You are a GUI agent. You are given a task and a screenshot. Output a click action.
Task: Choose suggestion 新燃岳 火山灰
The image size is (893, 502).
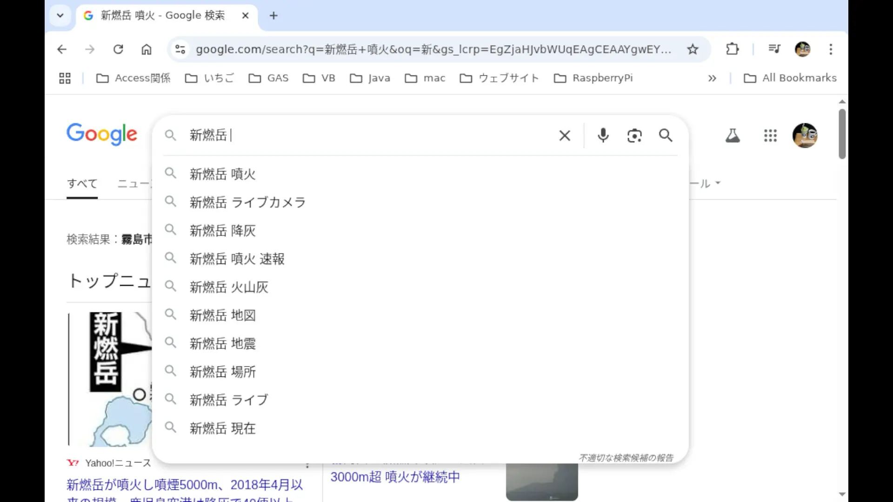point(420,287)
